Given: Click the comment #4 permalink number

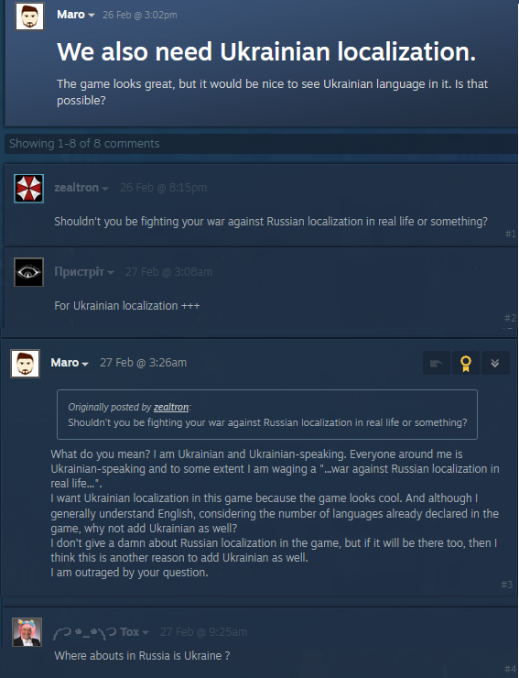Looking at the screenshot, I should 510,669.
